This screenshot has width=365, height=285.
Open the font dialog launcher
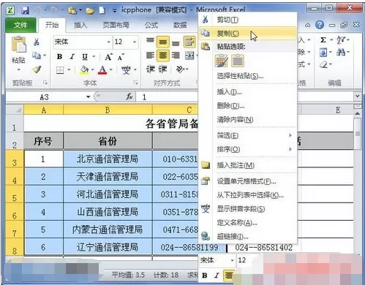tap(135, 83)
